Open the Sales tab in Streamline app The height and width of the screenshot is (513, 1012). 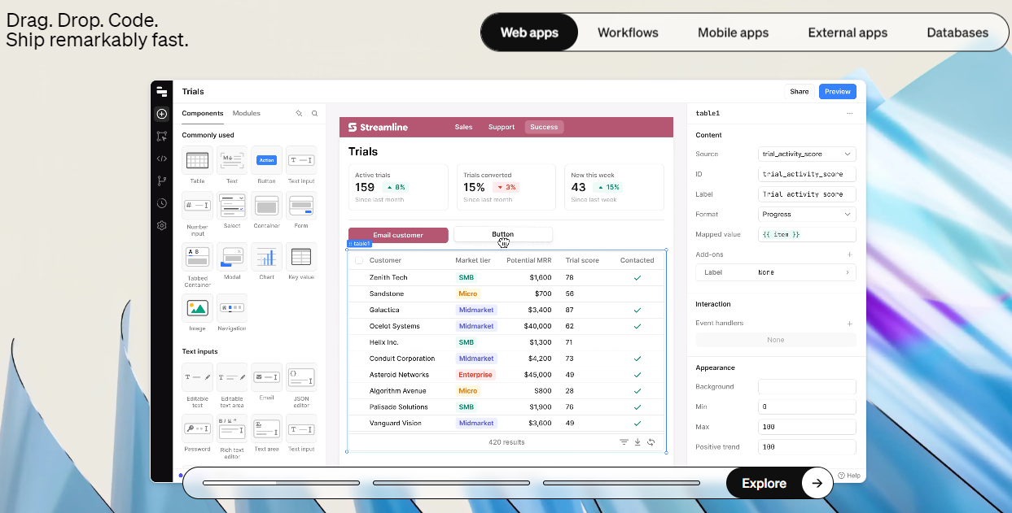pyautogui.click(x=463, y=127)
